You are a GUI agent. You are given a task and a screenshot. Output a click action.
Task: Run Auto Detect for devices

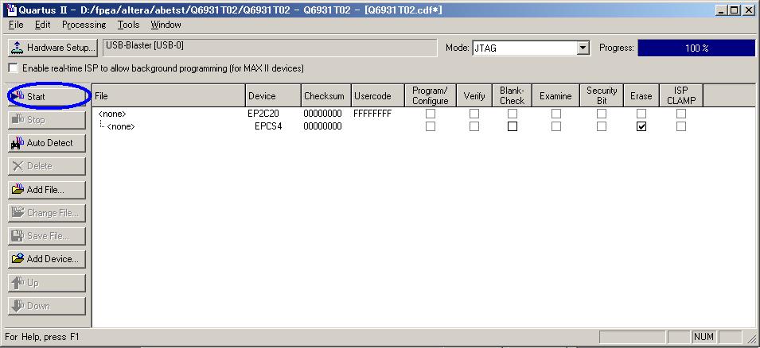pyautogui.click(x=46, y=143)
